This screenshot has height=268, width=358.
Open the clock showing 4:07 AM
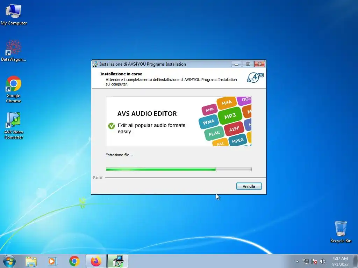tap(340, 261)
